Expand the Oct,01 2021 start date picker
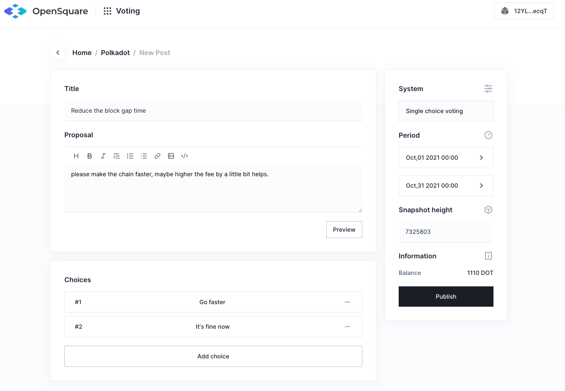565x391 pixels. [x=446, y=158]
